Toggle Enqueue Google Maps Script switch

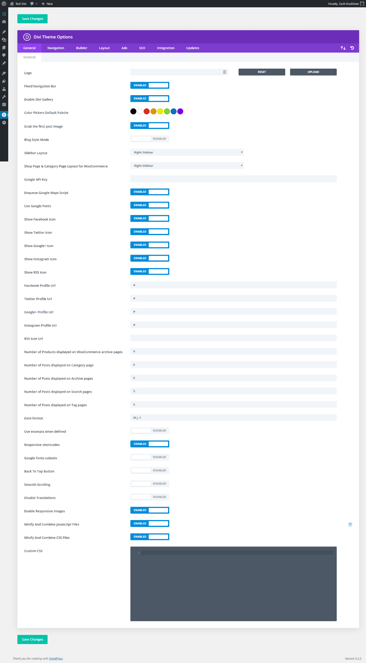click(x=150, y=192)
